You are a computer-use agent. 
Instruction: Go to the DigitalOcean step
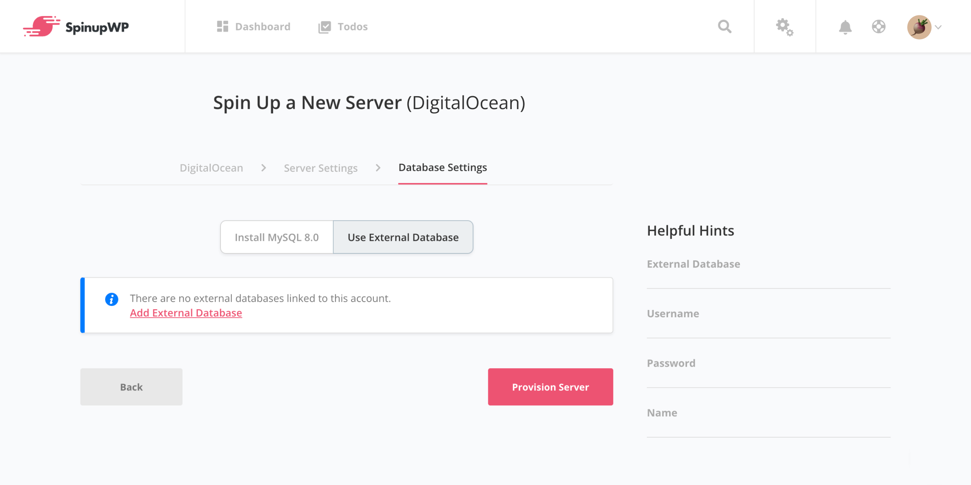211,168
